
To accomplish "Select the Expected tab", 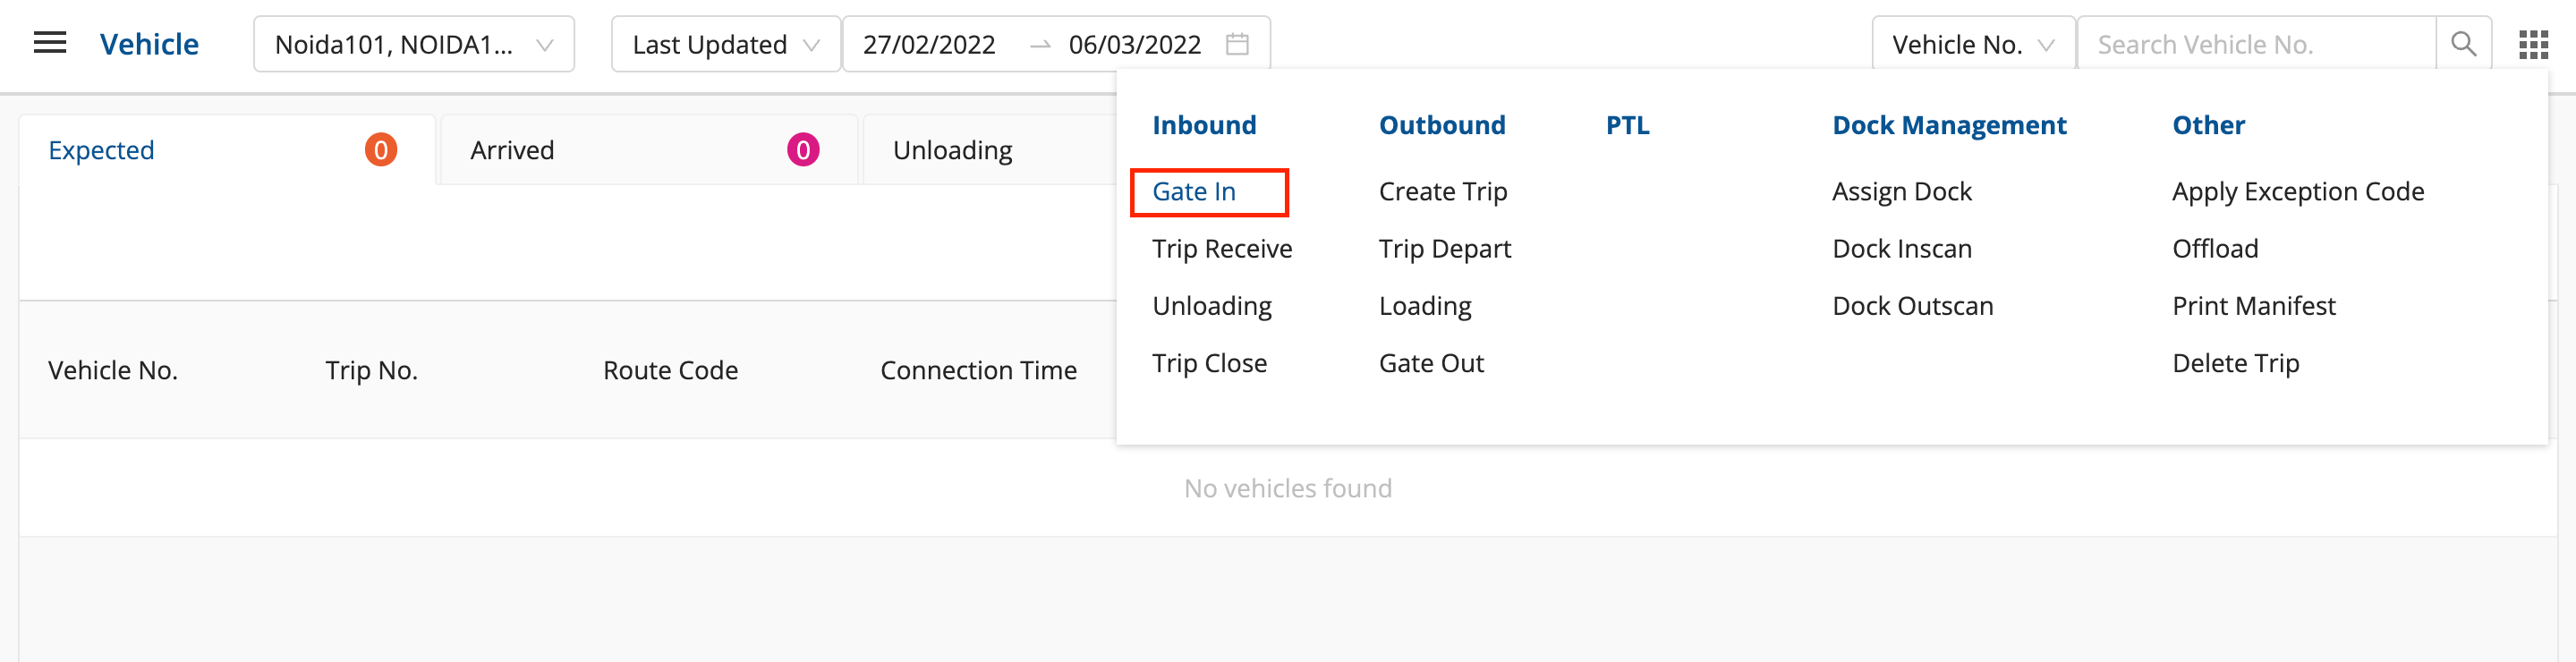I will coord(225,150).
